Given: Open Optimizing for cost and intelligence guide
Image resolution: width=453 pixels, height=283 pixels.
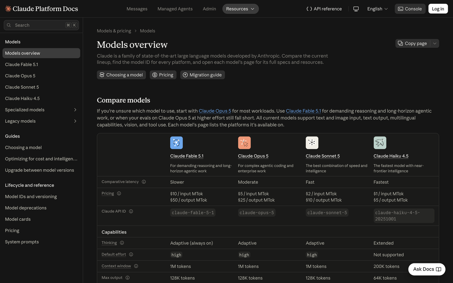Looking at the screenshot, I should (41, 159).
